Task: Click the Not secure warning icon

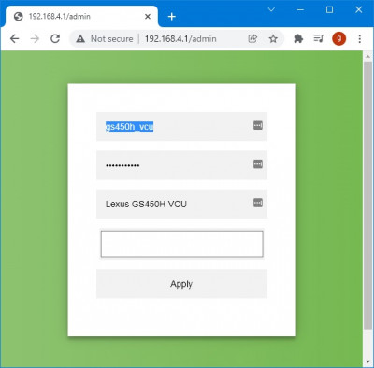Action: tap(80, 39)
